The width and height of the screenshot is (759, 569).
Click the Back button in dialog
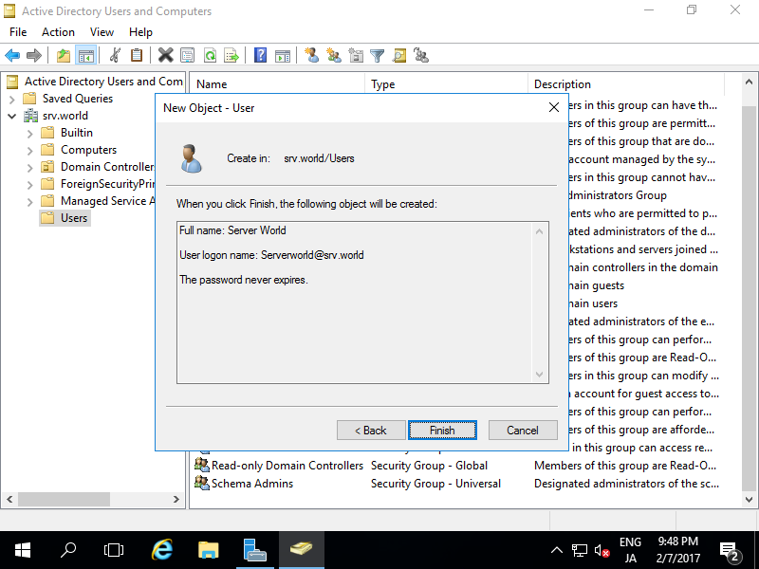[x=371, y=431]
